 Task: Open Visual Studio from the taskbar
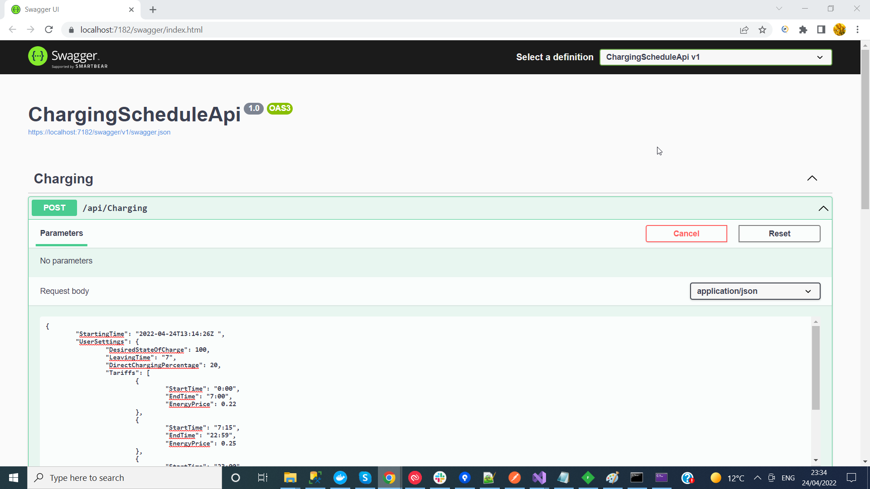pyautogui.click(x=539, y=478)
